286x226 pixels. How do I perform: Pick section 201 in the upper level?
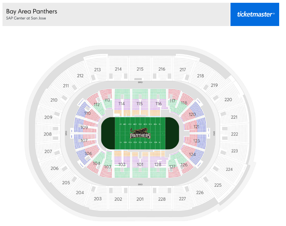pyautogui.click(x=140, y=199)
